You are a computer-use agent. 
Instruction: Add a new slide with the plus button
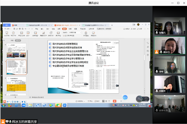pyautogui.click(x=15, y=97)
